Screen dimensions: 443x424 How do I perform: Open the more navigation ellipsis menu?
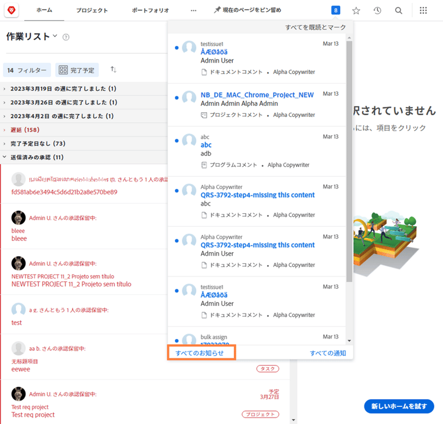(x=194, y=11)
